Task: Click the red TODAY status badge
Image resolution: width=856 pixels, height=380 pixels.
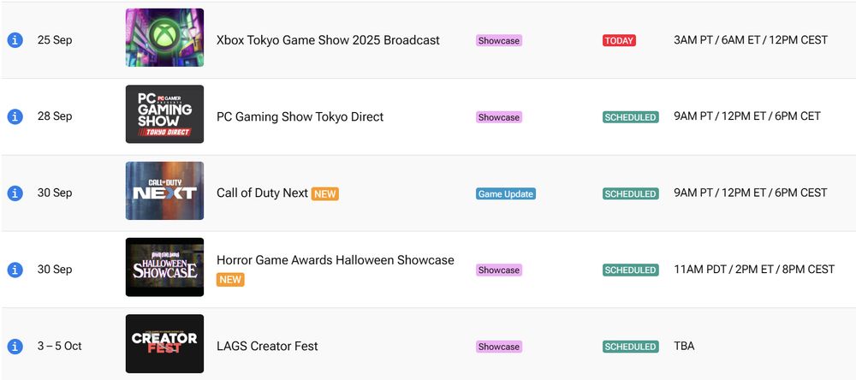Action: pyautogui.click(x=619, y=40)
